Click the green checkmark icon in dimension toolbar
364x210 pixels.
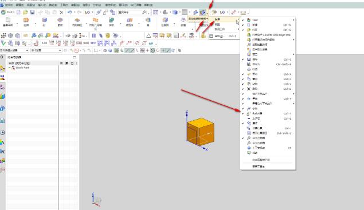pos(3,43)
